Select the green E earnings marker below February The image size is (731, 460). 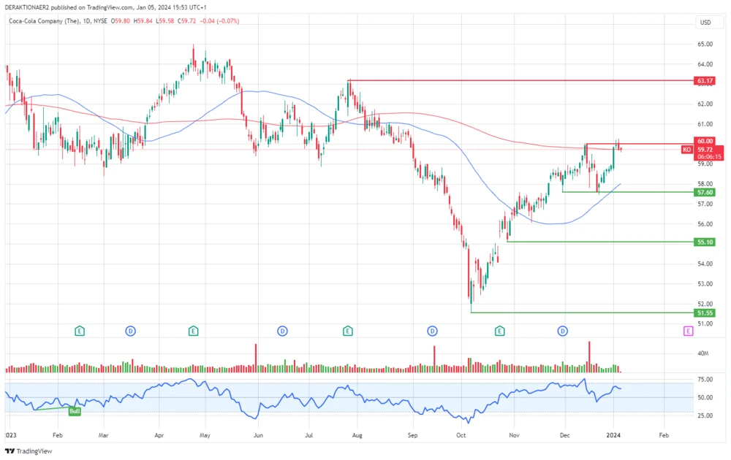point(79,330)
